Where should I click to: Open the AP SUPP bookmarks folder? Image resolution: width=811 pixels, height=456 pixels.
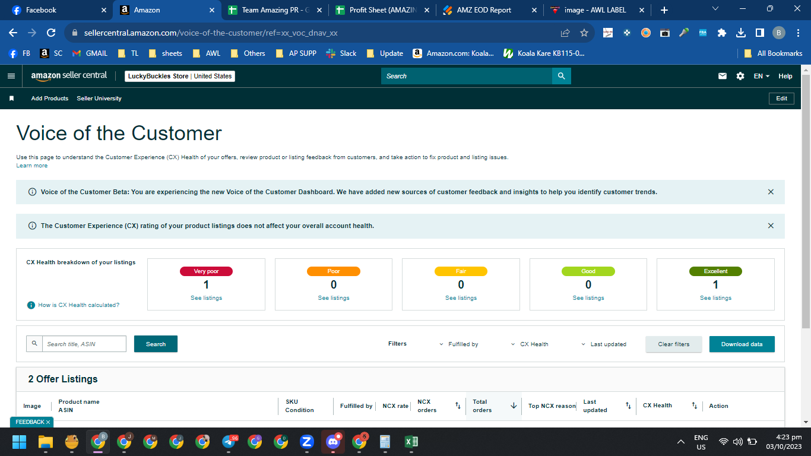coord(296,53)
